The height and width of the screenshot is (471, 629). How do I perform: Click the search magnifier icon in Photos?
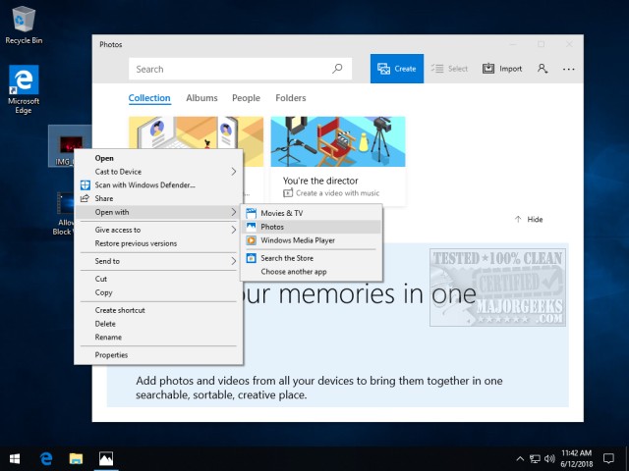point(337,69)
